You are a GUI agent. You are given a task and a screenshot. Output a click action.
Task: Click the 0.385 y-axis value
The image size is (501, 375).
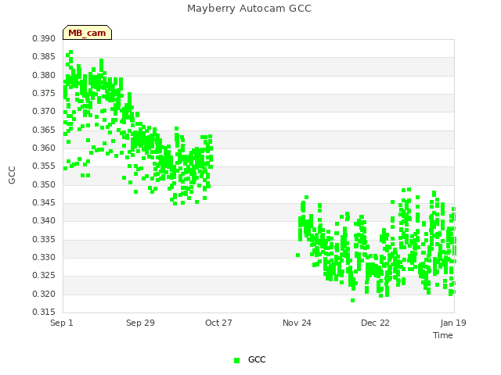pos(44,57)
